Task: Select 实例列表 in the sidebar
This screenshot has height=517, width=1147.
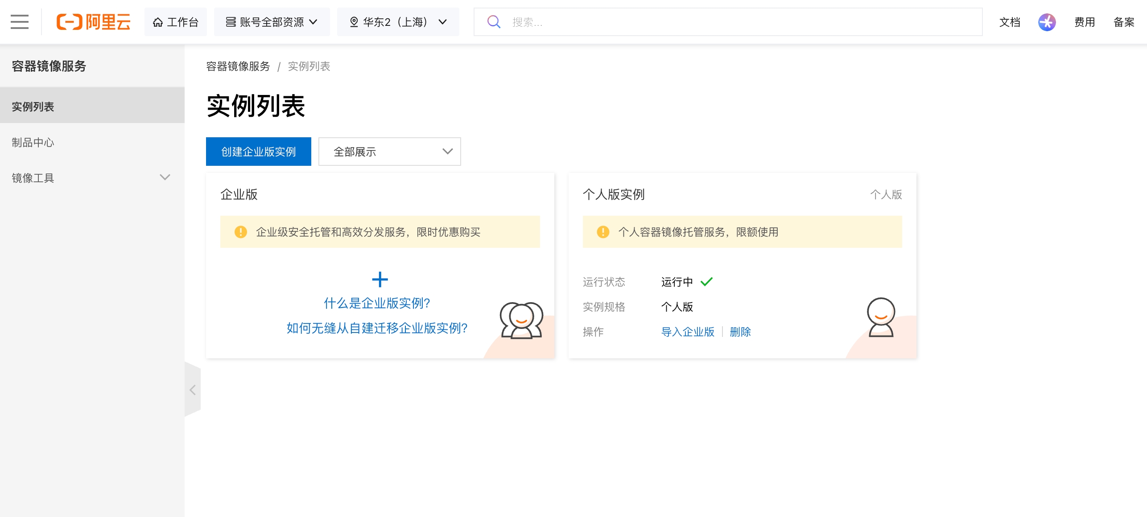Action: point(33,107)
